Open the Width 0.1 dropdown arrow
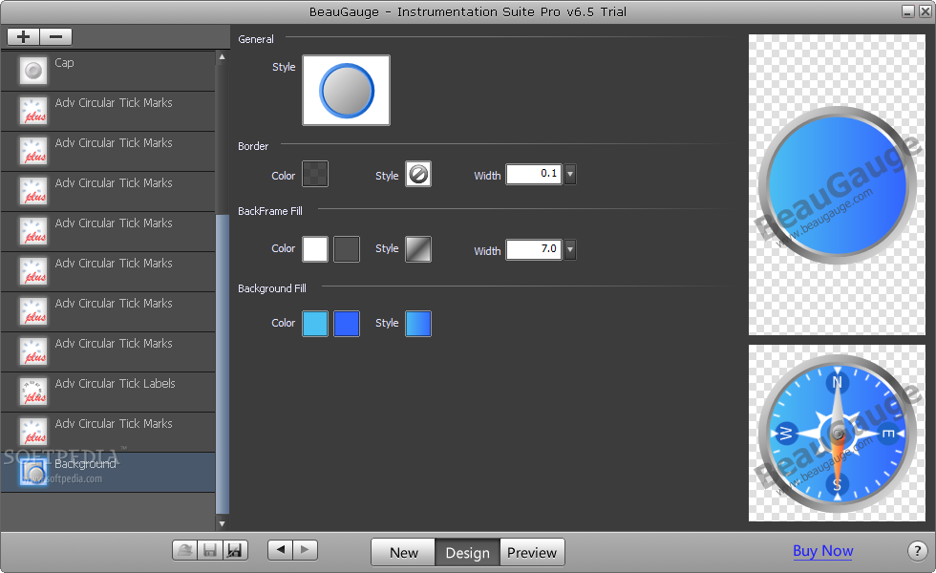Image resolution: width=936 pixels, height=573 pixels. tap(570, 174)
